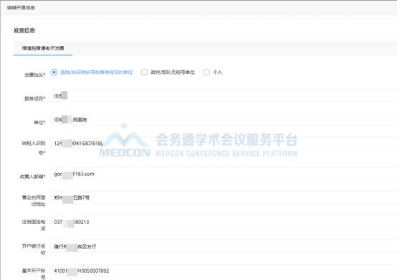The height and width of the screenshot is (280, 397).
Task: Click the 发票抬头 label
Action: 34,75
